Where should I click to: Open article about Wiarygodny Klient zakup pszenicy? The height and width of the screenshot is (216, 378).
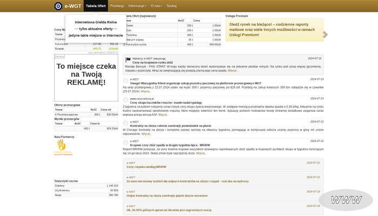pos(195,83)
